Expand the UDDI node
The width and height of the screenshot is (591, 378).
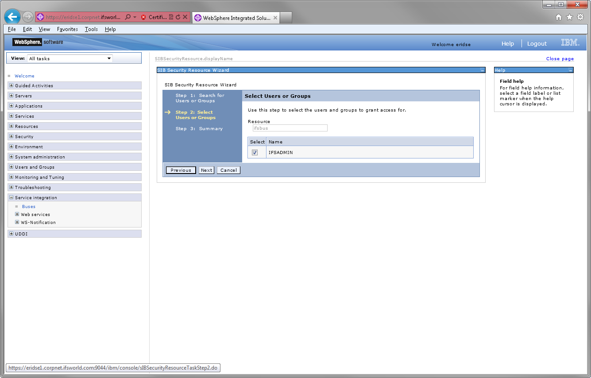[x=12, y=234]
